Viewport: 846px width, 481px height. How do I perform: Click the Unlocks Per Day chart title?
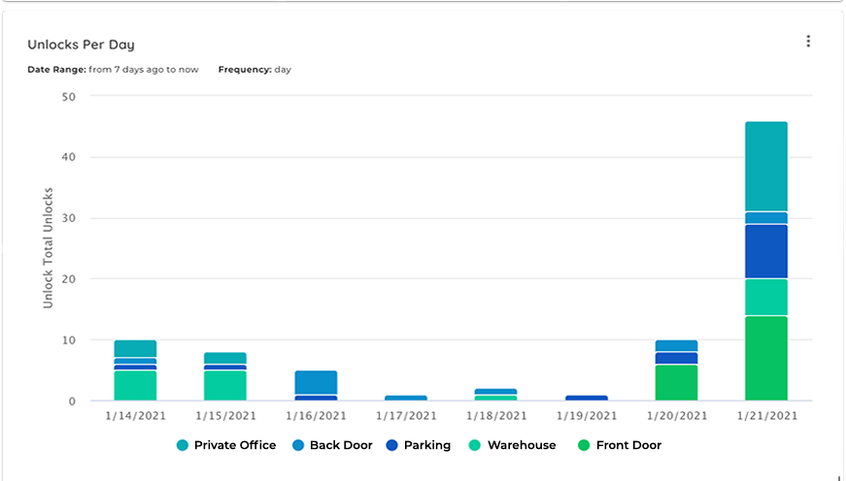click(81, 45)
